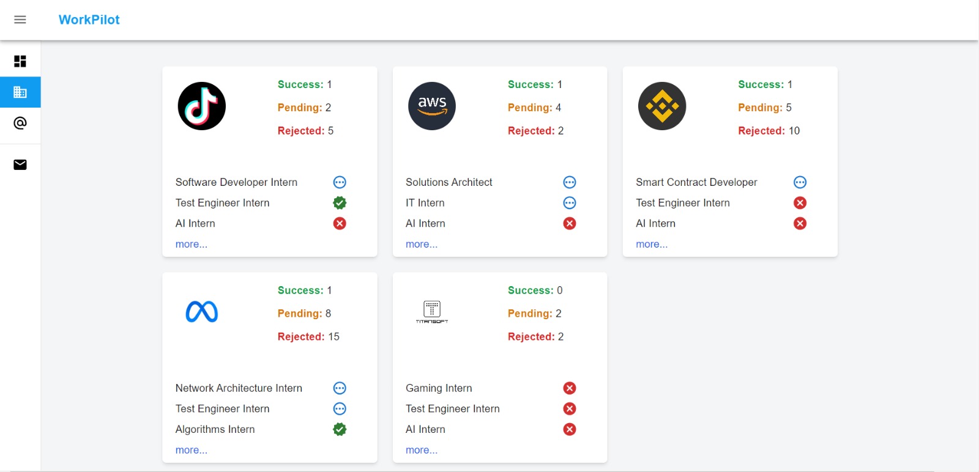Select Binance Test Engineer Intern position
Screen dimensions: 979x472
tap(682, 203)
